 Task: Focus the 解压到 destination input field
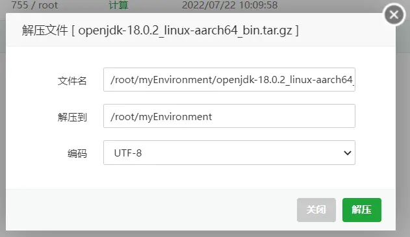click(229, 116)
